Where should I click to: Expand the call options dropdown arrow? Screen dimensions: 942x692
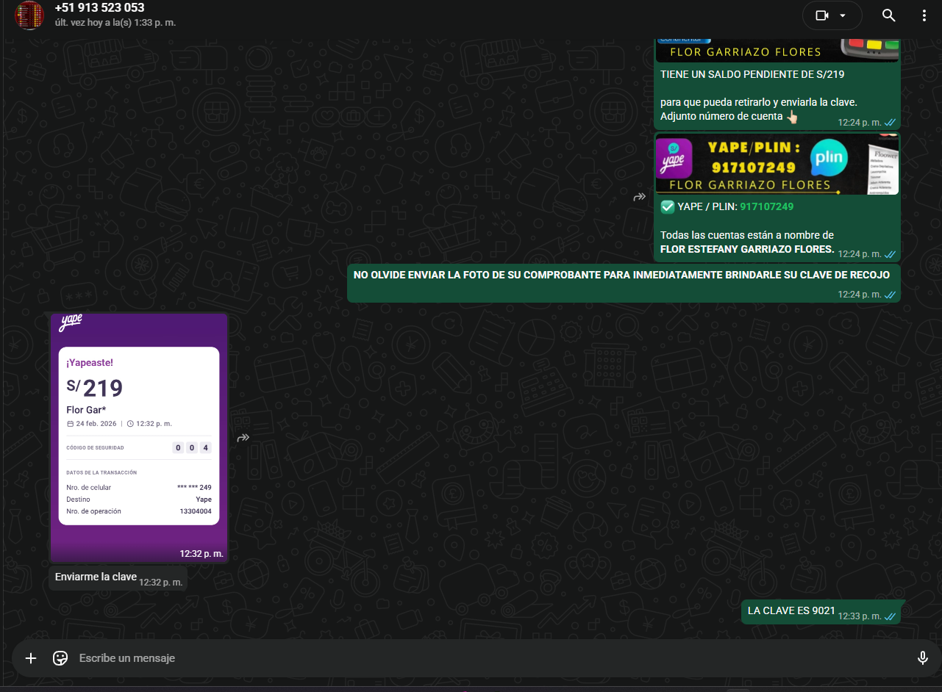click(x=843, y=15)
